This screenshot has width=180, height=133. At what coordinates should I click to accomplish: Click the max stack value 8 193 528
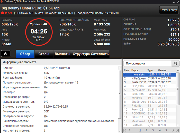click(102, 24)
